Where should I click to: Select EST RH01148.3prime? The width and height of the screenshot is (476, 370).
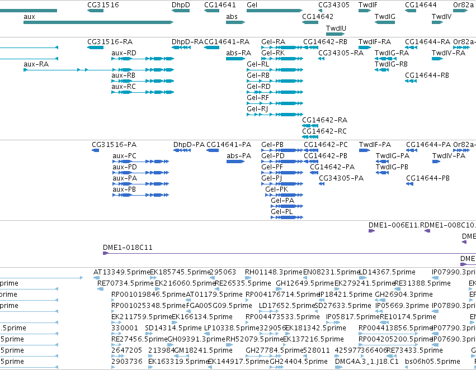coord(274,272)
